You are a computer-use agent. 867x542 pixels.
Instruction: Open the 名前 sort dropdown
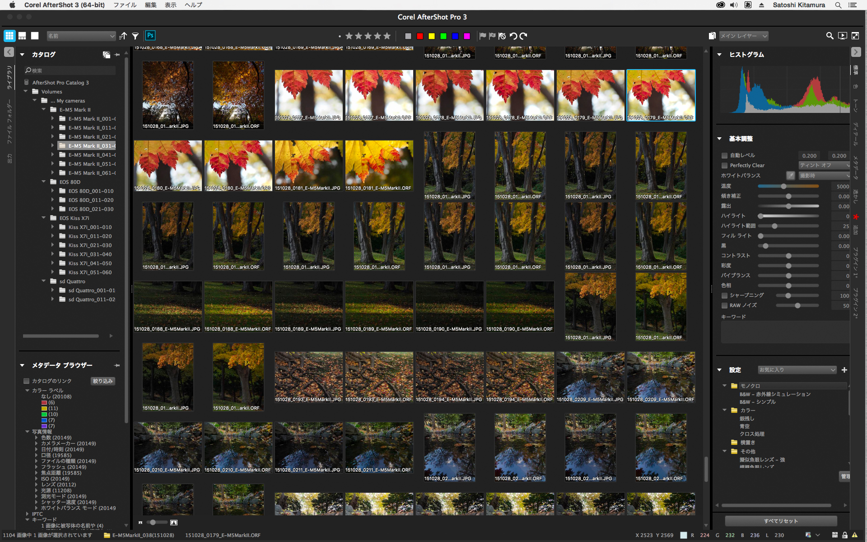tap(81, 36)
